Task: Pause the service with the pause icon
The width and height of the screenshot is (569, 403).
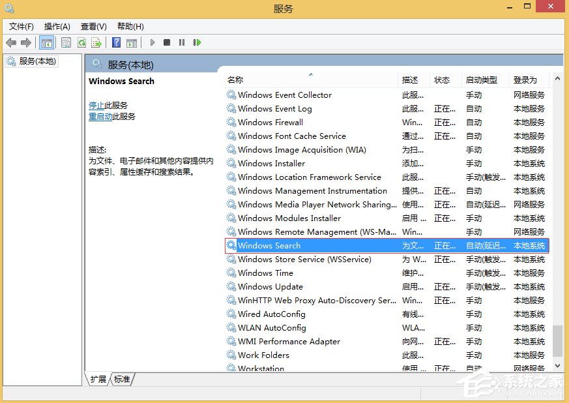Action: (181, 42)
